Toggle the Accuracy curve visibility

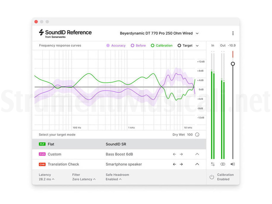click(x=116, y=46)
